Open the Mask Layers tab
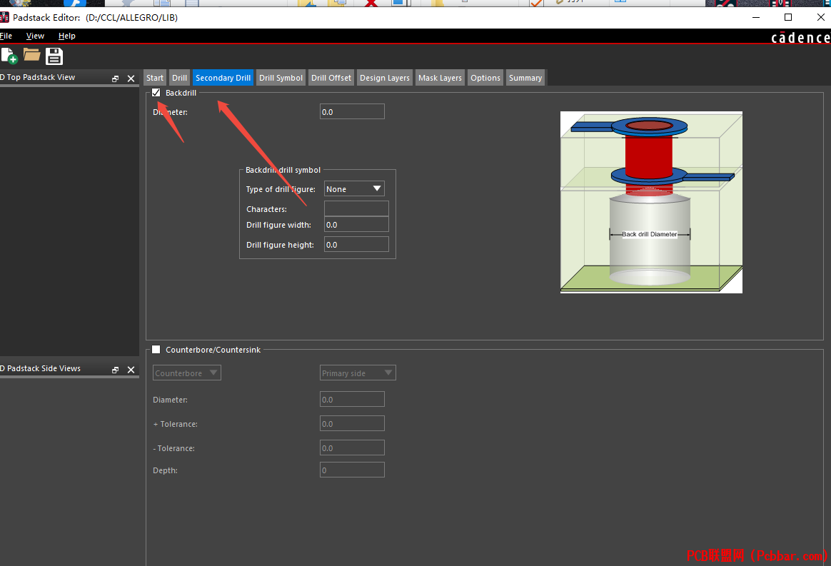 (x=440, y=77)
